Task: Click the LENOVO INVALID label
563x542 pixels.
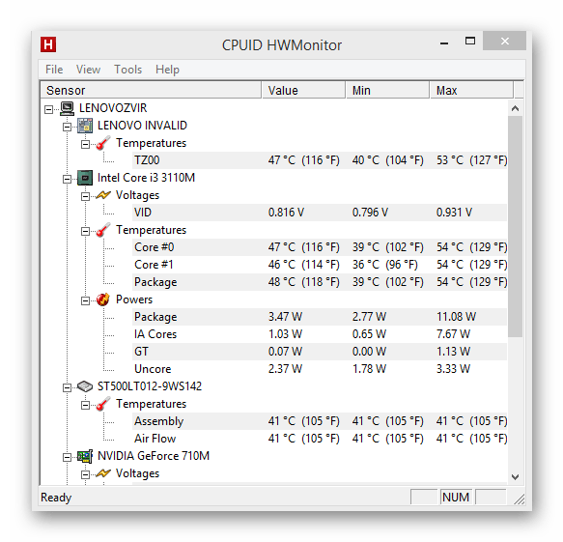Action: point(142,126)
